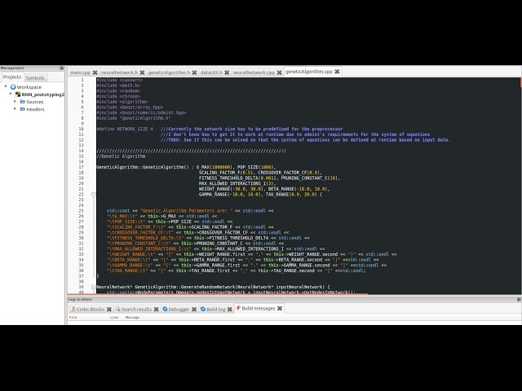Click line number 17 in the gutter

point(82,167)
